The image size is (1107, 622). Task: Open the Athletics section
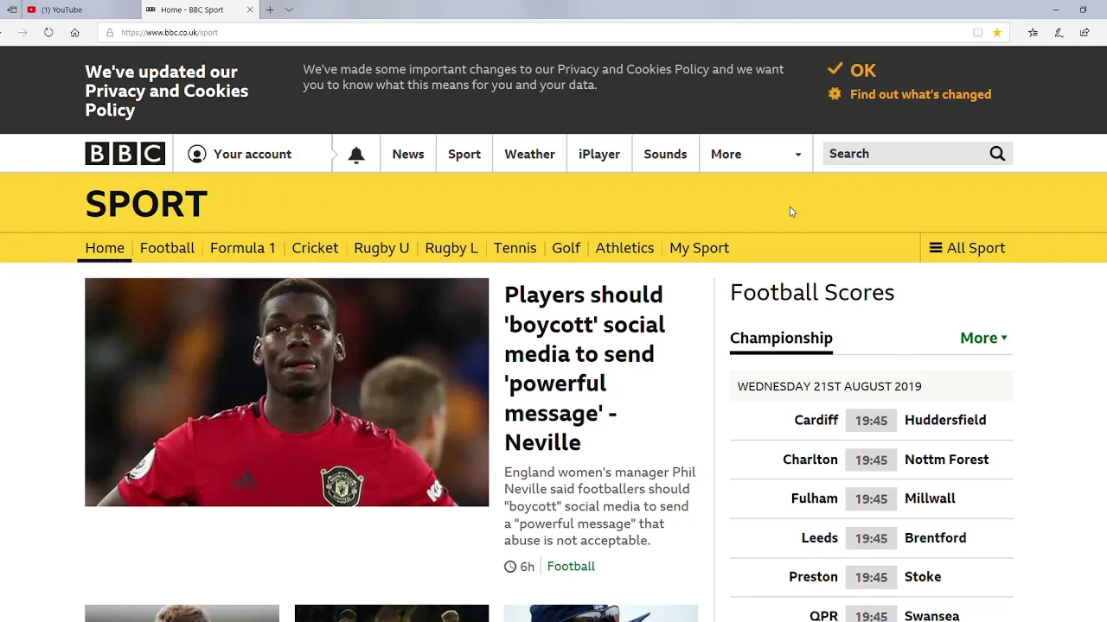624,248
